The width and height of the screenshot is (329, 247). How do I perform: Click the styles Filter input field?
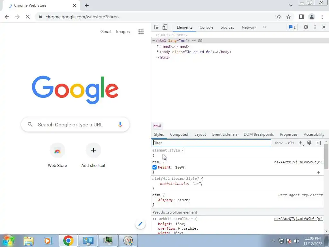point(211,143)
